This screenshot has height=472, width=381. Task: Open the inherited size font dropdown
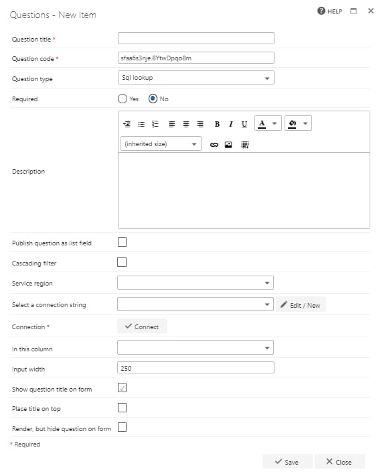pos(161,144)
